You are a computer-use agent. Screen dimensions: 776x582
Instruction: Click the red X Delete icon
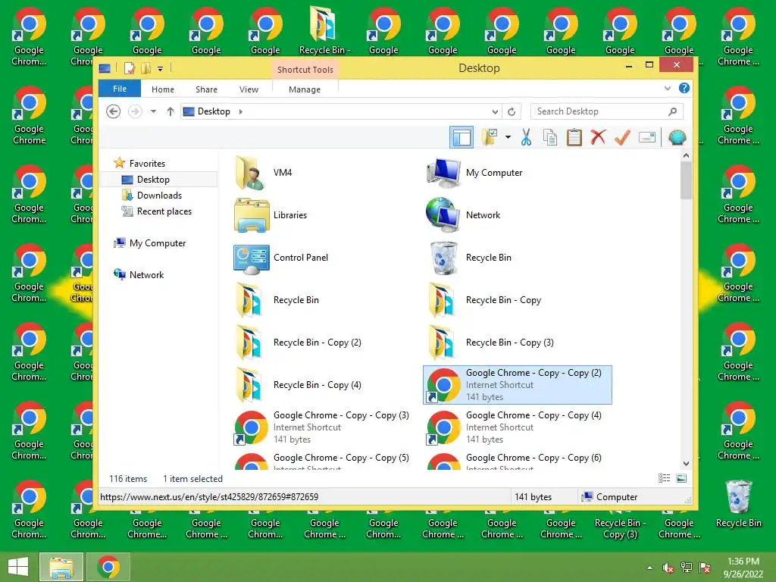coord(598,137)
